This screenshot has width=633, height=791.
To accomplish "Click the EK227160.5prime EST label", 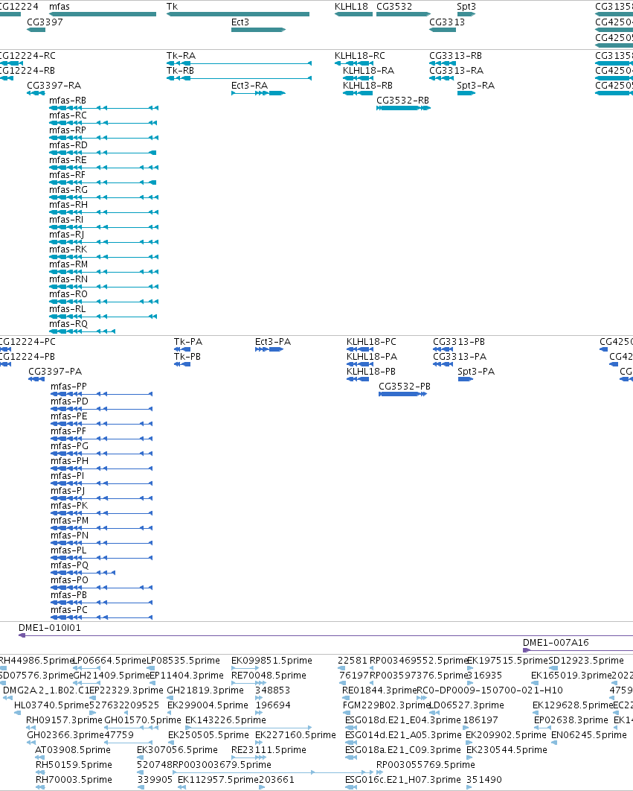I will coord(295,735).
